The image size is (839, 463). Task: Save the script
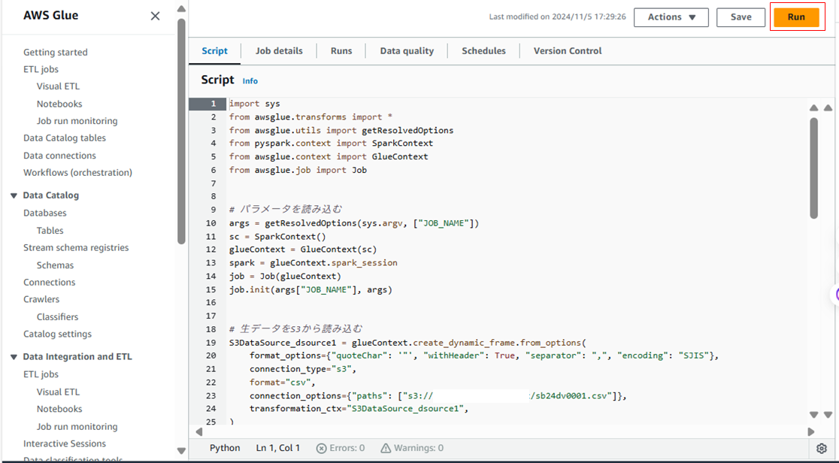click(x=741, y=17)
